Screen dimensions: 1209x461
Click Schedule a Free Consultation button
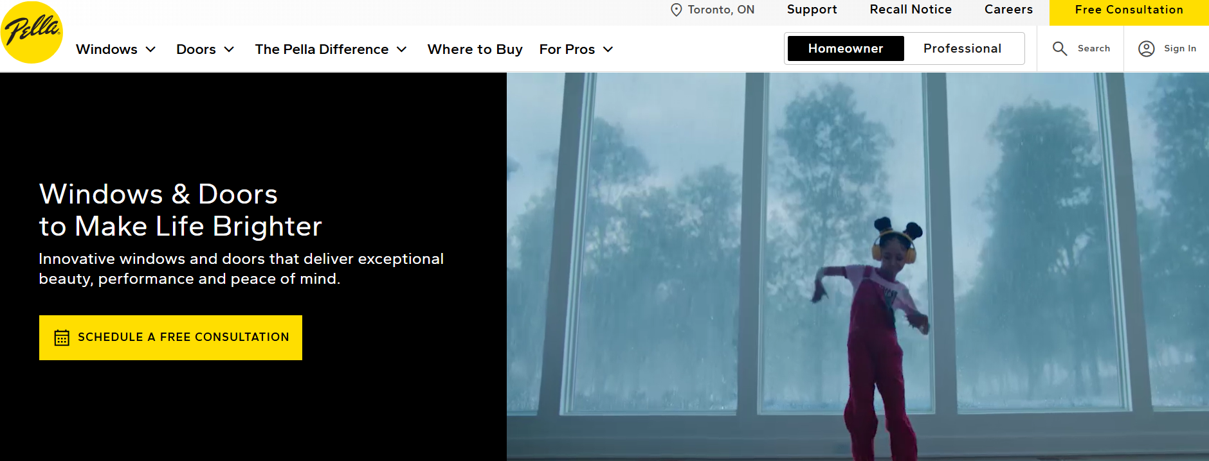point(170,338)
